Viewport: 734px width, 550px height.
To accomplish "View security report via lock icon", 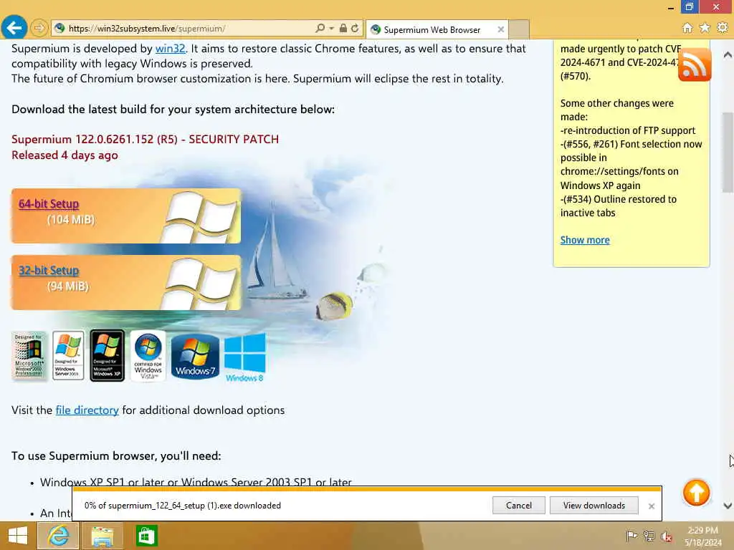I will coord(343,29).
